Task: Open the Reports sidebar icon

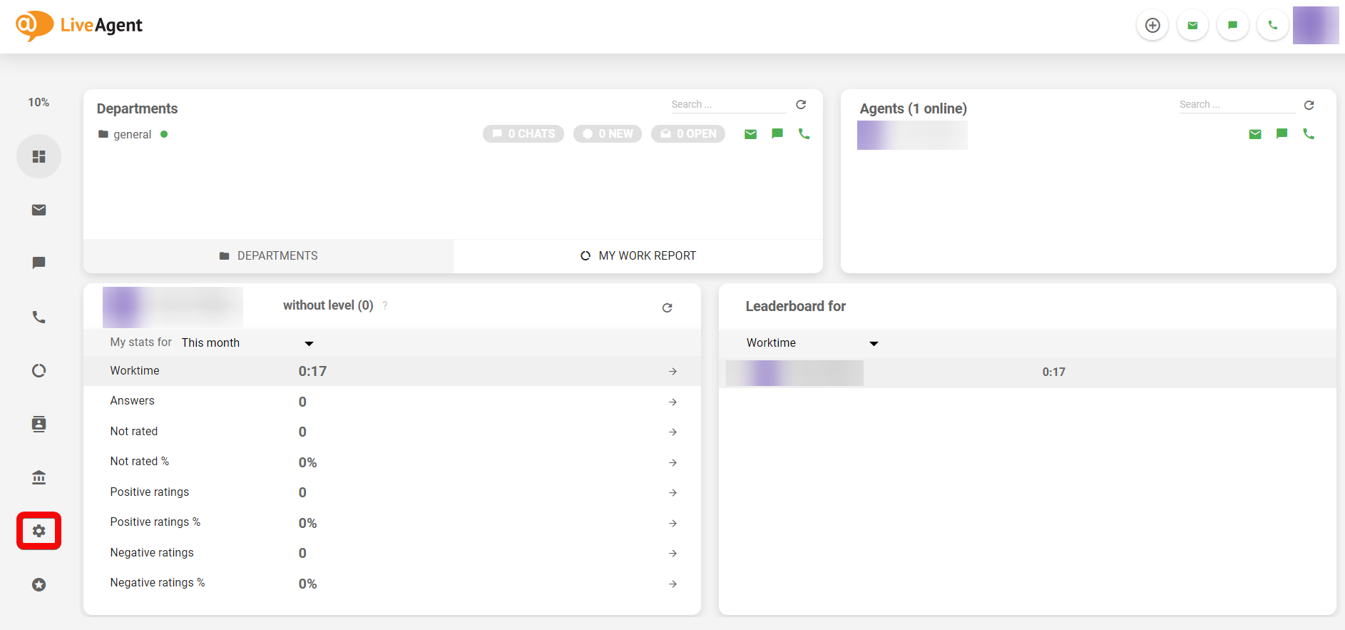Action: click(39, 370)
